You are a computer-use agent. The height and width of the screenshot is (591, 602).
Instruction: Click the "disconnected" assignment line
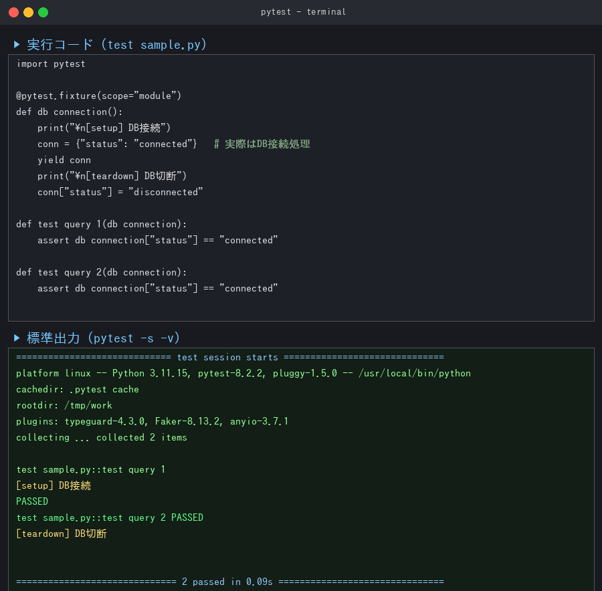(120, 192)
